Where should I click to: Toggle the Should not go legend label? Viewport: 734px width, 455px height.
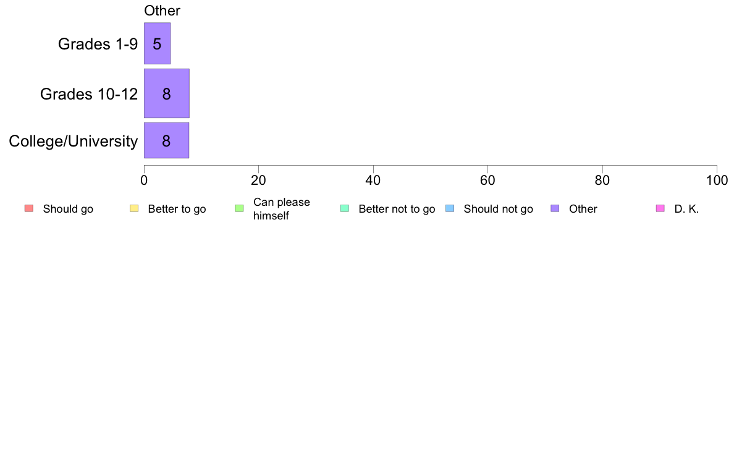tap(498, 209)
